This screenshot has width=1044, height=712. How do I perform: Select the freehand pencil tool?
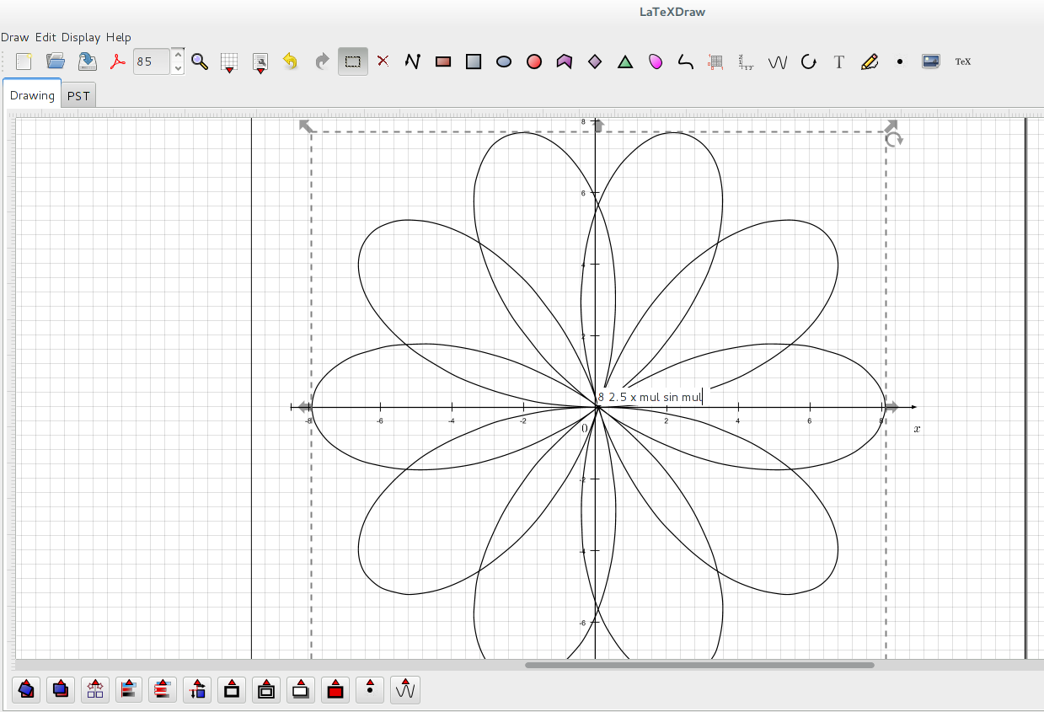click(870, 62)
